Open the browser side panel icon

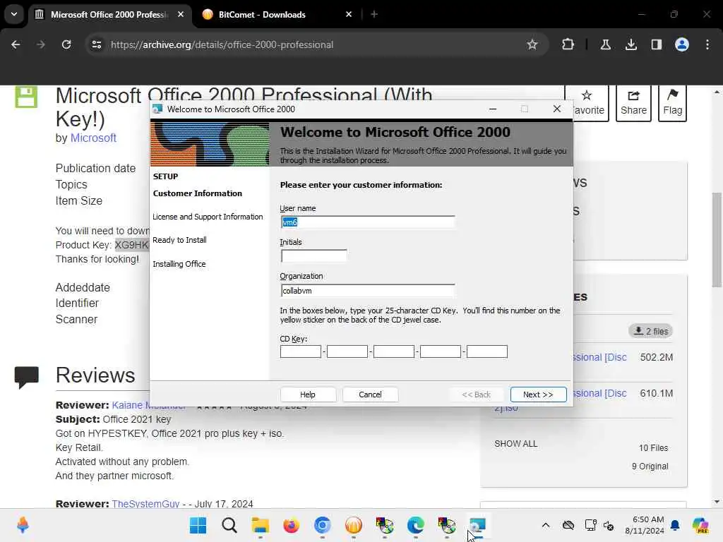656,44
